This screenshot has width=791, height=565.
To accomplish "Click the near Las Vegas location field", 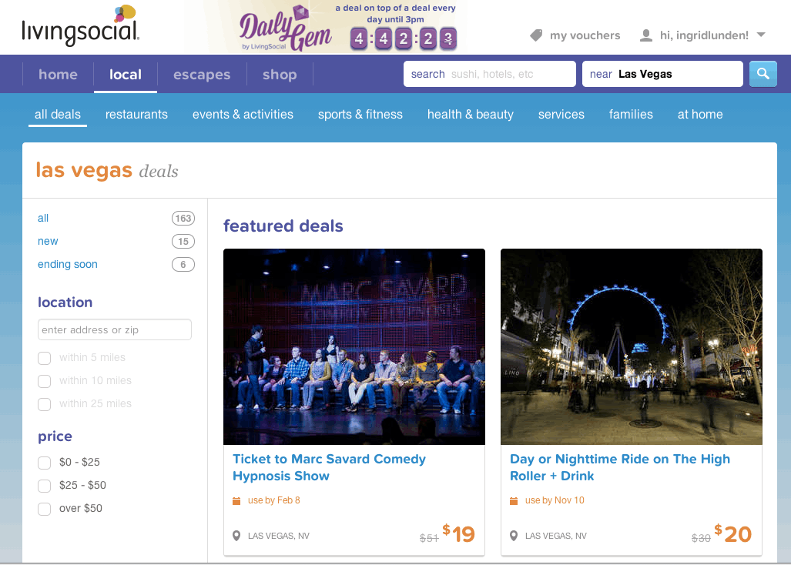I will pyautogui.click(x=662, y=74).
